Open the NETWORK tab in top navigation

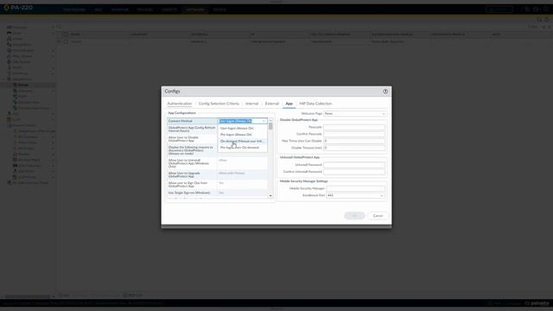click(x=195, y=10)
